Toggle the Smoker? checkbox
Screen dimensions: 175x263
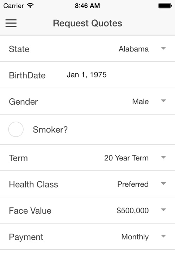(x=16, y=129)
